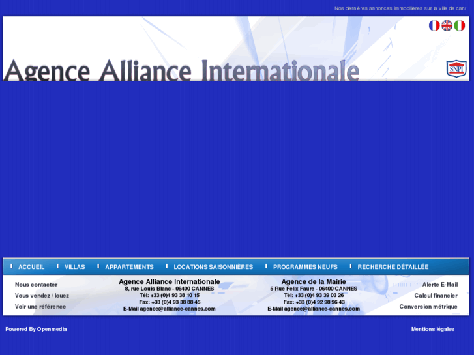Click the scrolling 'Nos dernières annonces immobilières' text
The image size is (474, 355).
(400, 8)
